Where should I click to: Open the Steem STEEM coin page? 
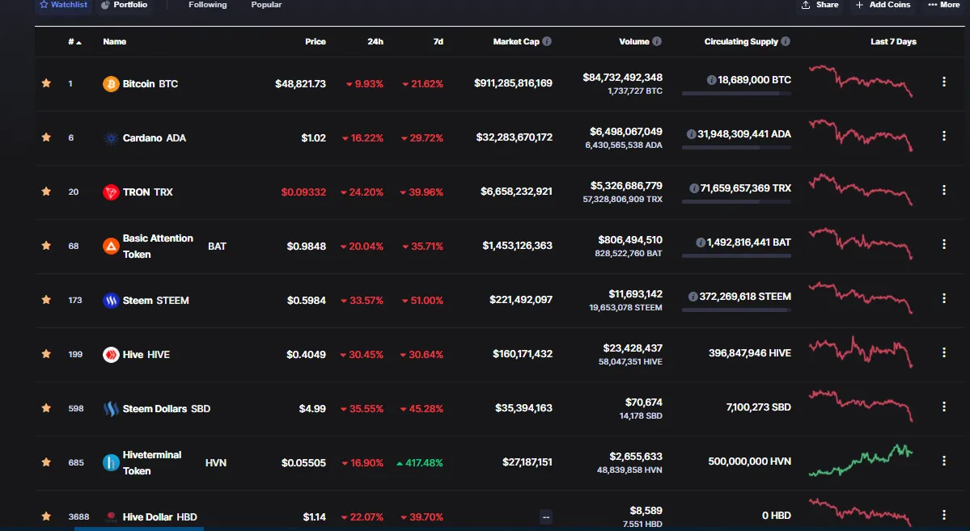(156, 301)
